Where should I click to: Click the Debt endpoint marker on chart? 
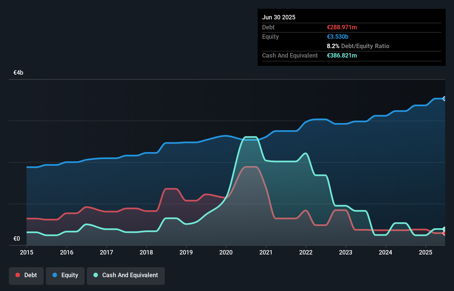(x=445, y=233)
